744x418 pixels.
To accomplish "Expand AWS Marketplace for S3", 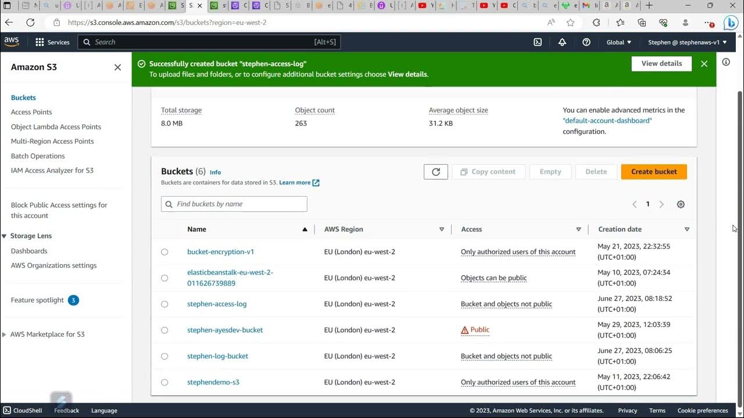I will coord(5,334).
